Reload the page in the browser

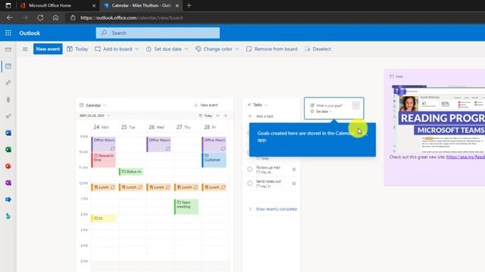pos(40,18)
